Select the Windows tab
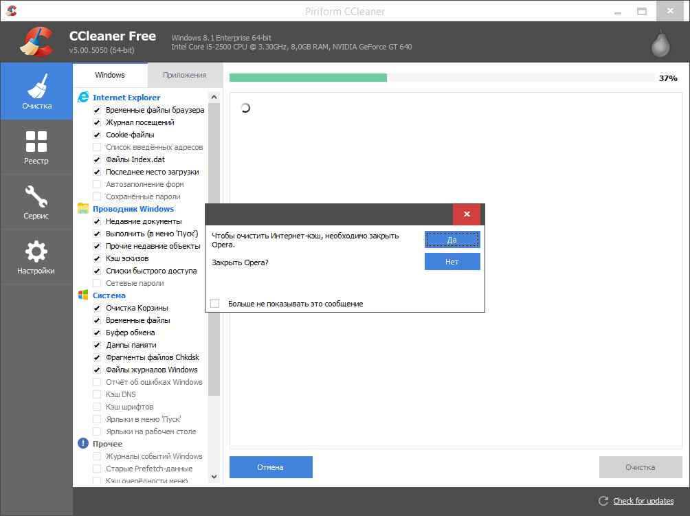 [110, 75]
